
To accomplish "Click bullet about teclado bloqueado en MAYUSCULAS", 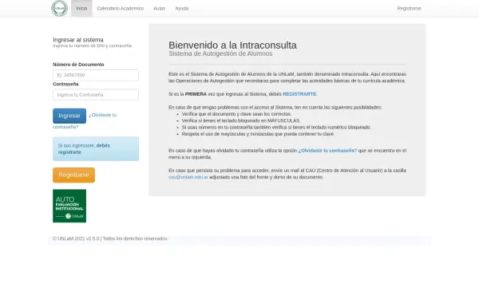I will [x=241, y=121].
